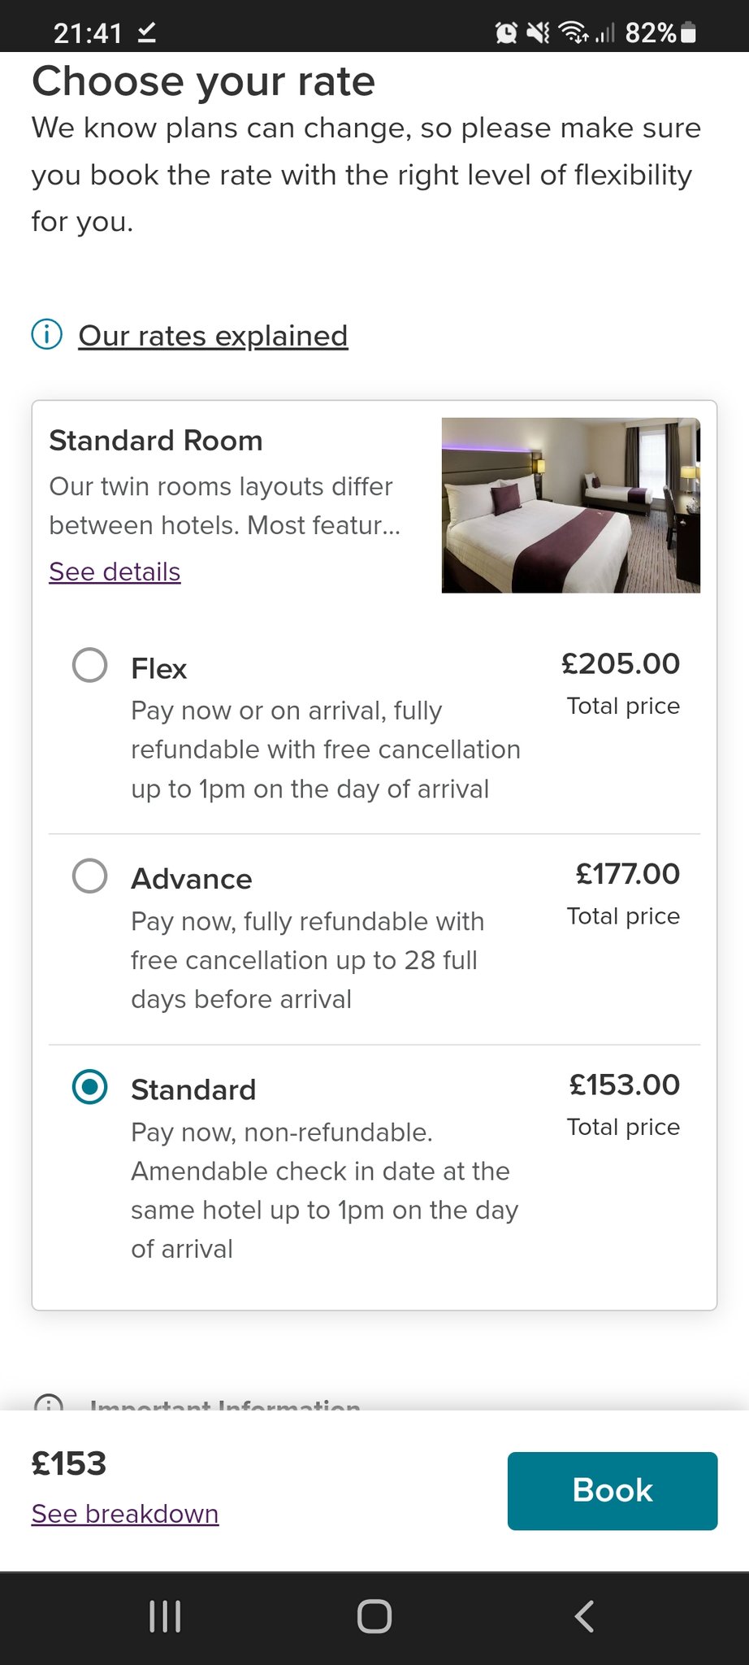This screenshot has height=1665, width=749.
Task: Tap the £153 total at bottom
Action: pos(69,1463)
